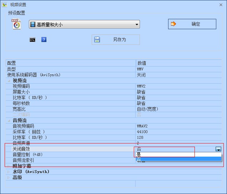Expand the 高级 section
Screen dimensions: 227x194
9,178
